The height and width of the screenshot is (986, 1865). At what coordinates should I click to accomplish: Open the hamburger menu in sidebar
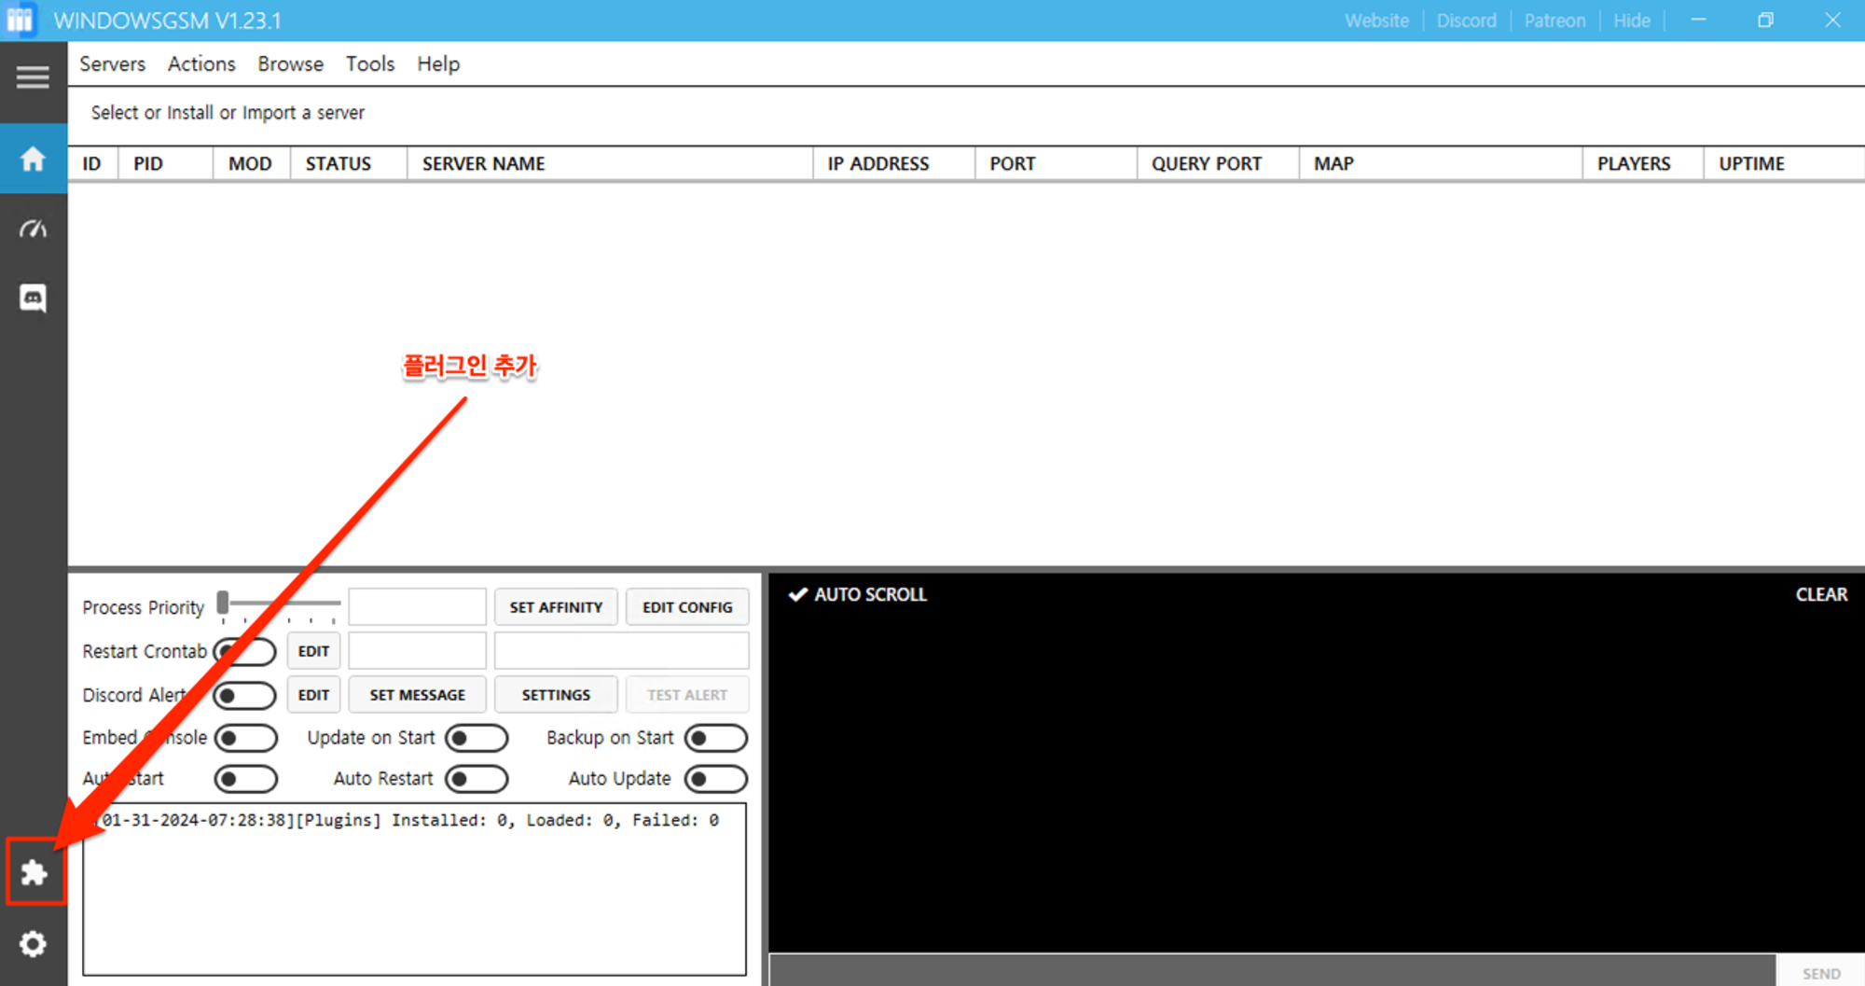pyautogui.click(x=33, y=77)
